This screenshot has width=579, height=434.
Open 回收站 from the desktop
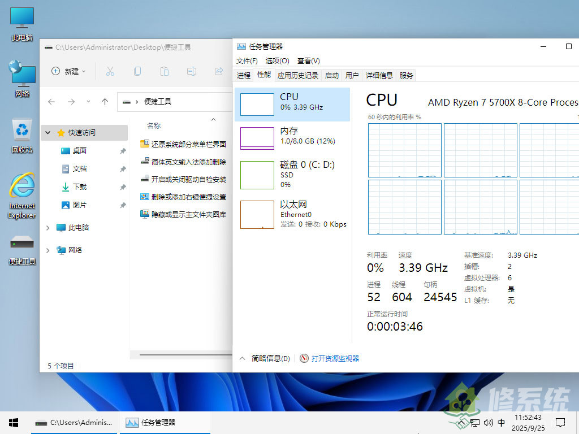click(21, 130)
